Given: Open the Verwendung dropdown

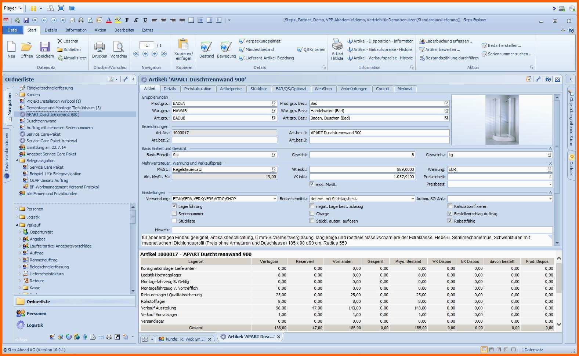Looking at the screenshot, I should point(275,199).
